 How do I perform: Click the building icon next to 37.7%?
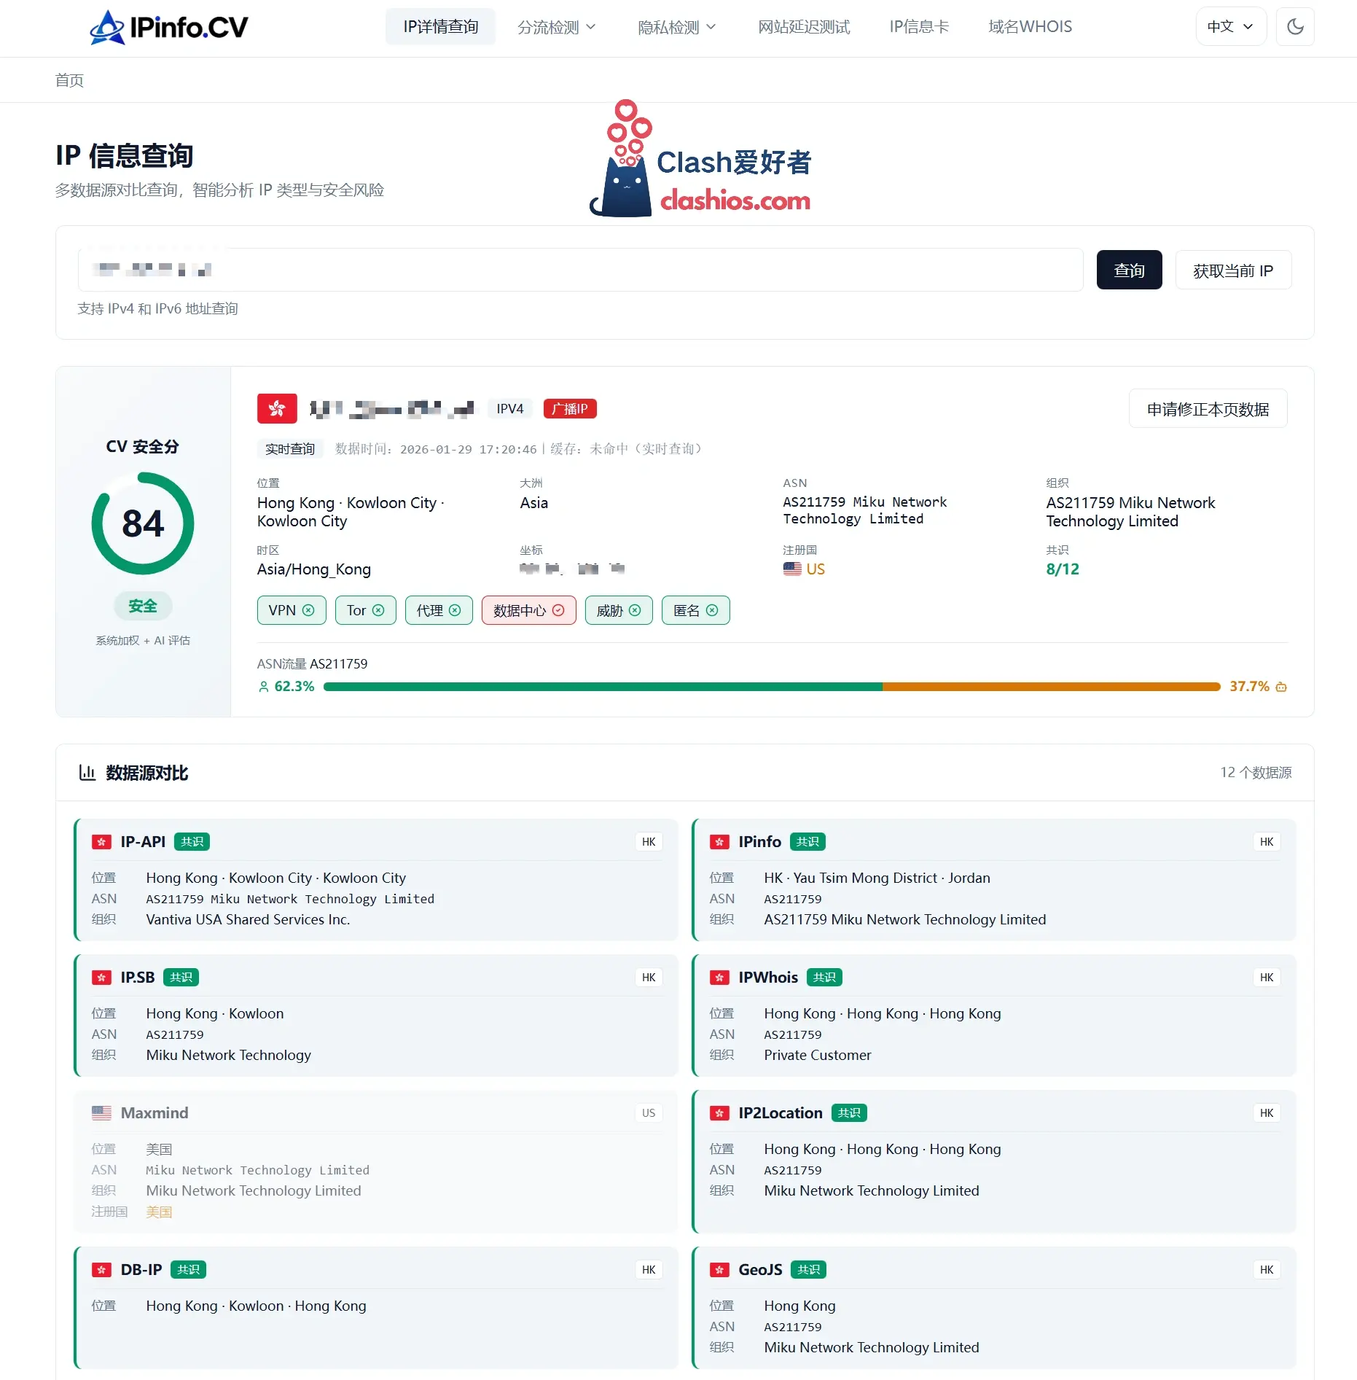click(x=1281, y=686)
